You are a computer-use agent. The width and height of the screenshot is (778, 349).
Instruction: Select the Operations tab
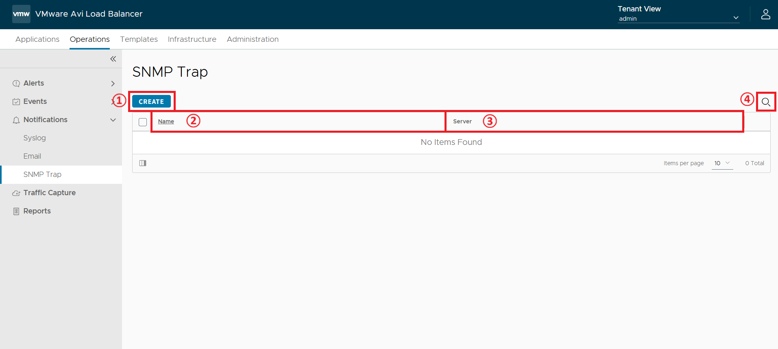coord(89,39)
